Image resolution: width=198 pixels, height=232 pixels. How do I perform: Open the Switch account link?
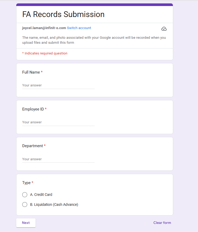(x=79, y=28)
